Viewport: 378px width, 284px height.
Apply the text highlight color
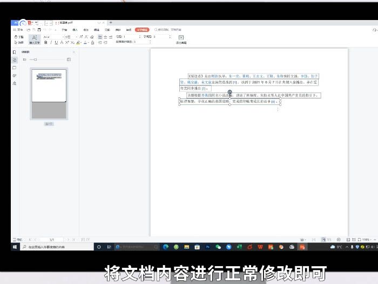(x=78, y=43)
